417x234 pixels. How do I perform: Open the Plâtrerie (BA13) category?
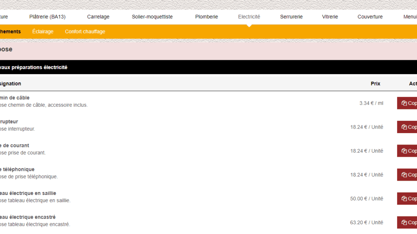(47, 17)
